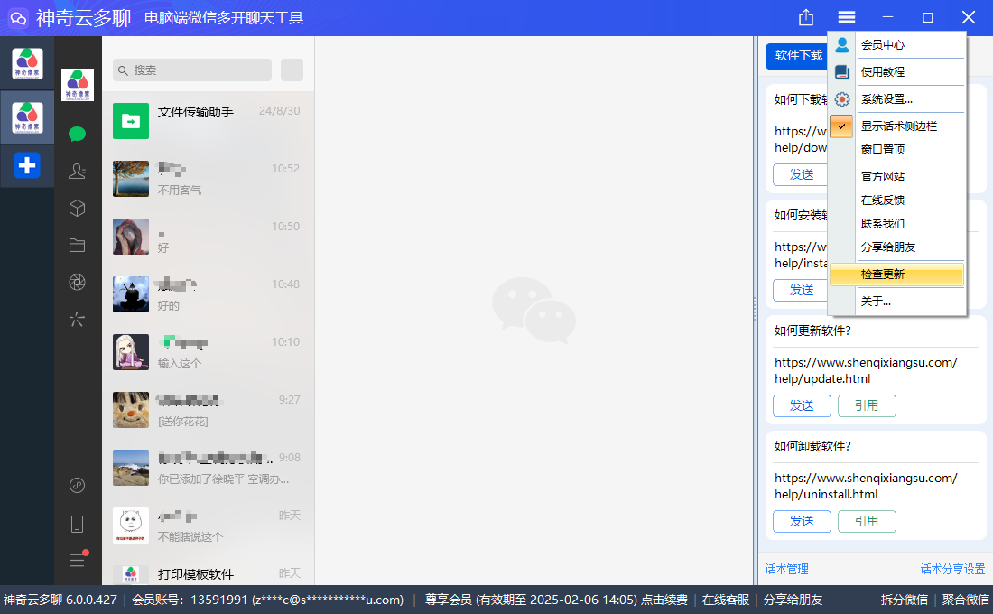Select the spark icon below the aperture icon

pyautogui.click(x=77, y=318)
